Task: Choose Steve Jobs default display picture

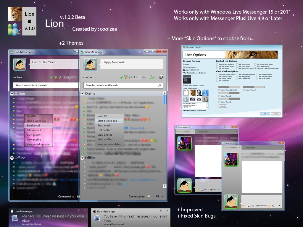Action: [x=199, y=93]
